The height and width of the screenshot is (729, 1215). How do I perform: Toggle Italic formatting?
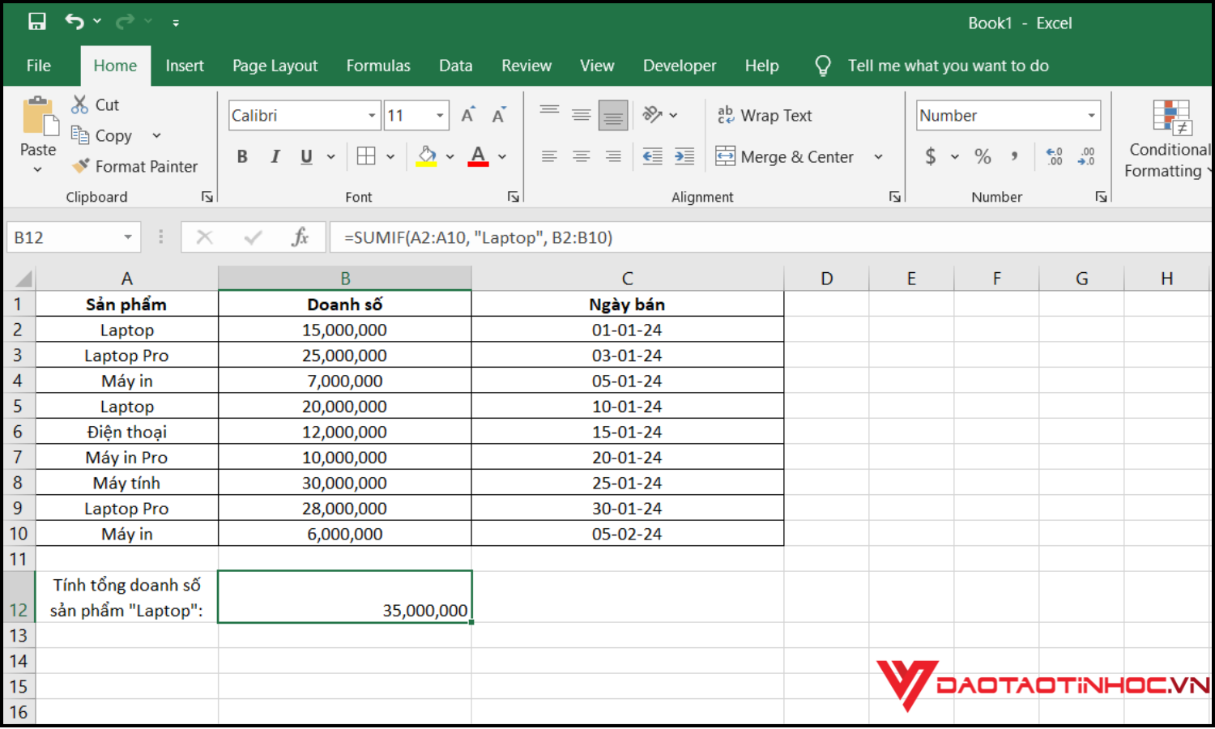(x=275, y=157)
